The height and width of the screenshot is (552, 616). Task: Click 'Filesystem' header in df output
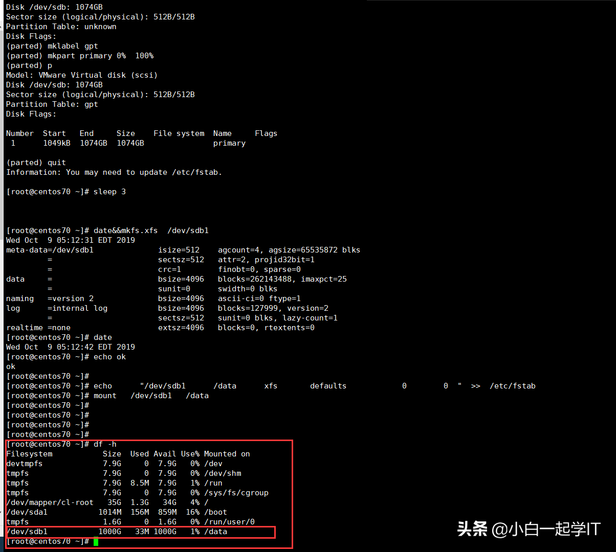click(29, 454)
